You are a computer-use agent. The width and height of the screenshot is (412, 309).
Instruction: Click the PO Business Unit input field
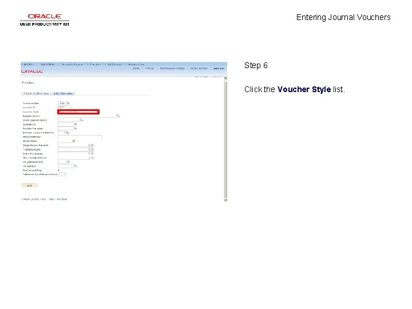tap(62, 162)
